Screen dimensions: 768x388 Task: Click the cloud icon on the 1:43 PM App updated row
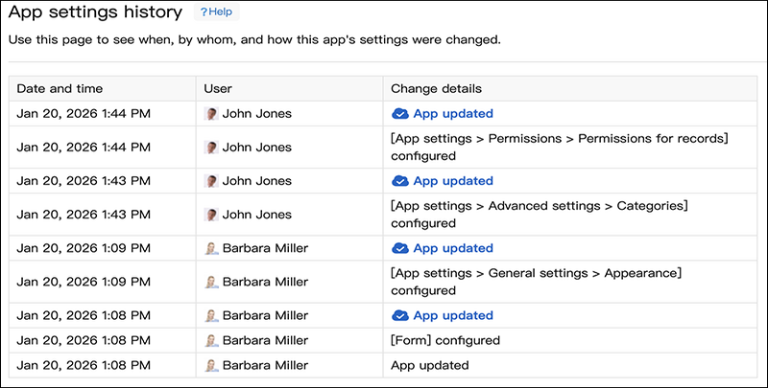(400, 181)
